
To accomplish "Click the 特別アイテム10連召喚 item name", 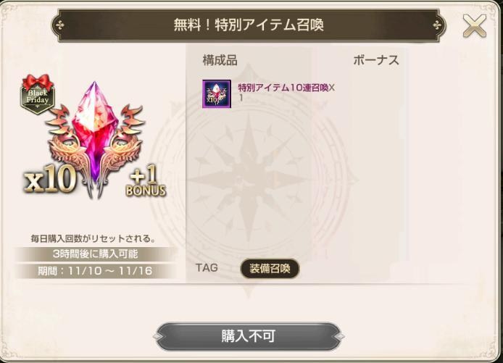I will (283, 88).
